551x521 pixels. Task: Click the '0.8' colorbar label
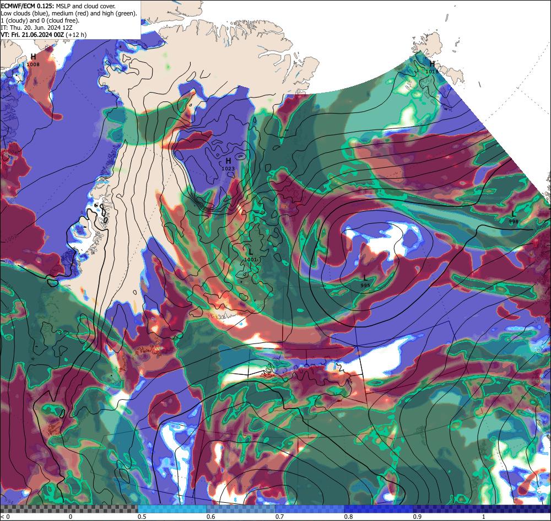[349, 517]
